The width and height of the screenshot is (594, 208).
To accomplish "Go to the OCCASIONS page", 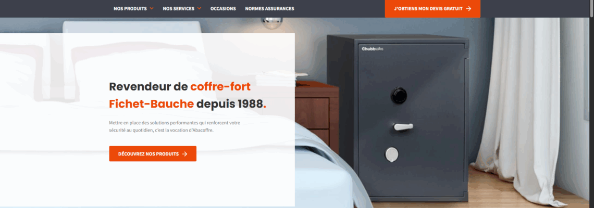I will click(223, 8).
